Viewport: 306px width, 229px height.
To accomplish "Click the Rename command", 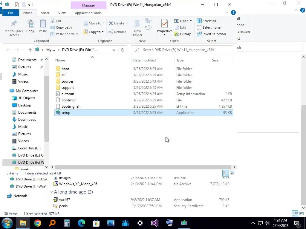I will coord(117,32).
